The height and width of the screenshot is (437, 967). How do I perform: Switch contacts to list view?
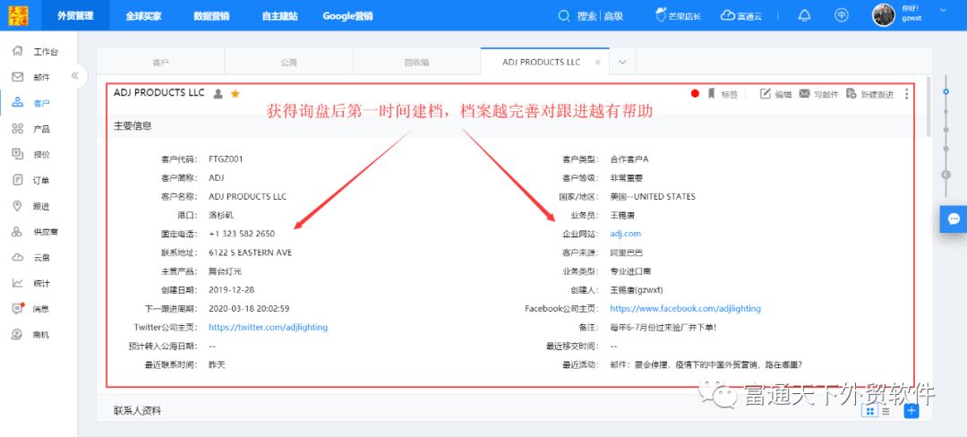click(886, 411)
